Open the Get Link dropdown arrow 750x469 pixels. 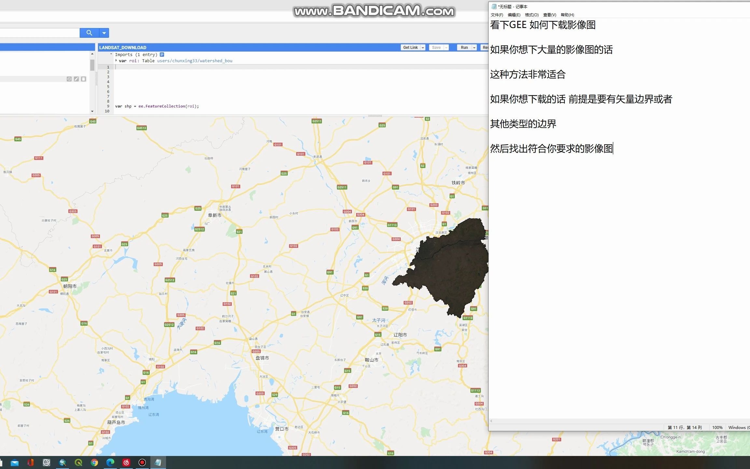point(422,47)
